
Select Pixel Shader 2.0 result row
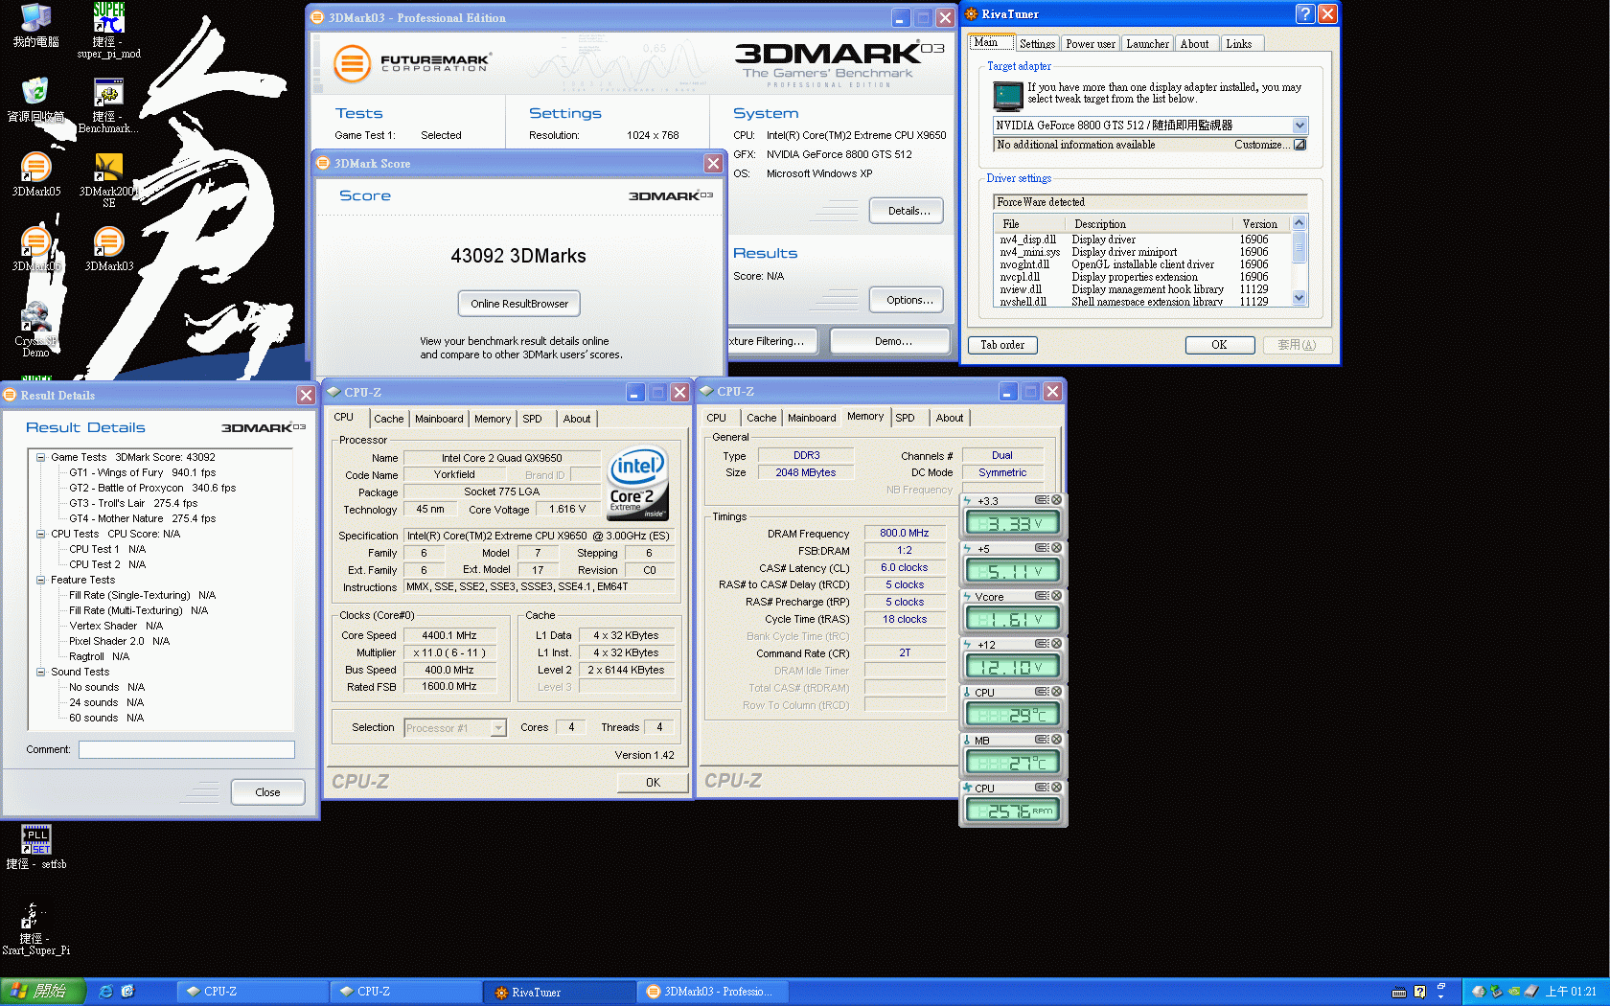pos(119,641)
